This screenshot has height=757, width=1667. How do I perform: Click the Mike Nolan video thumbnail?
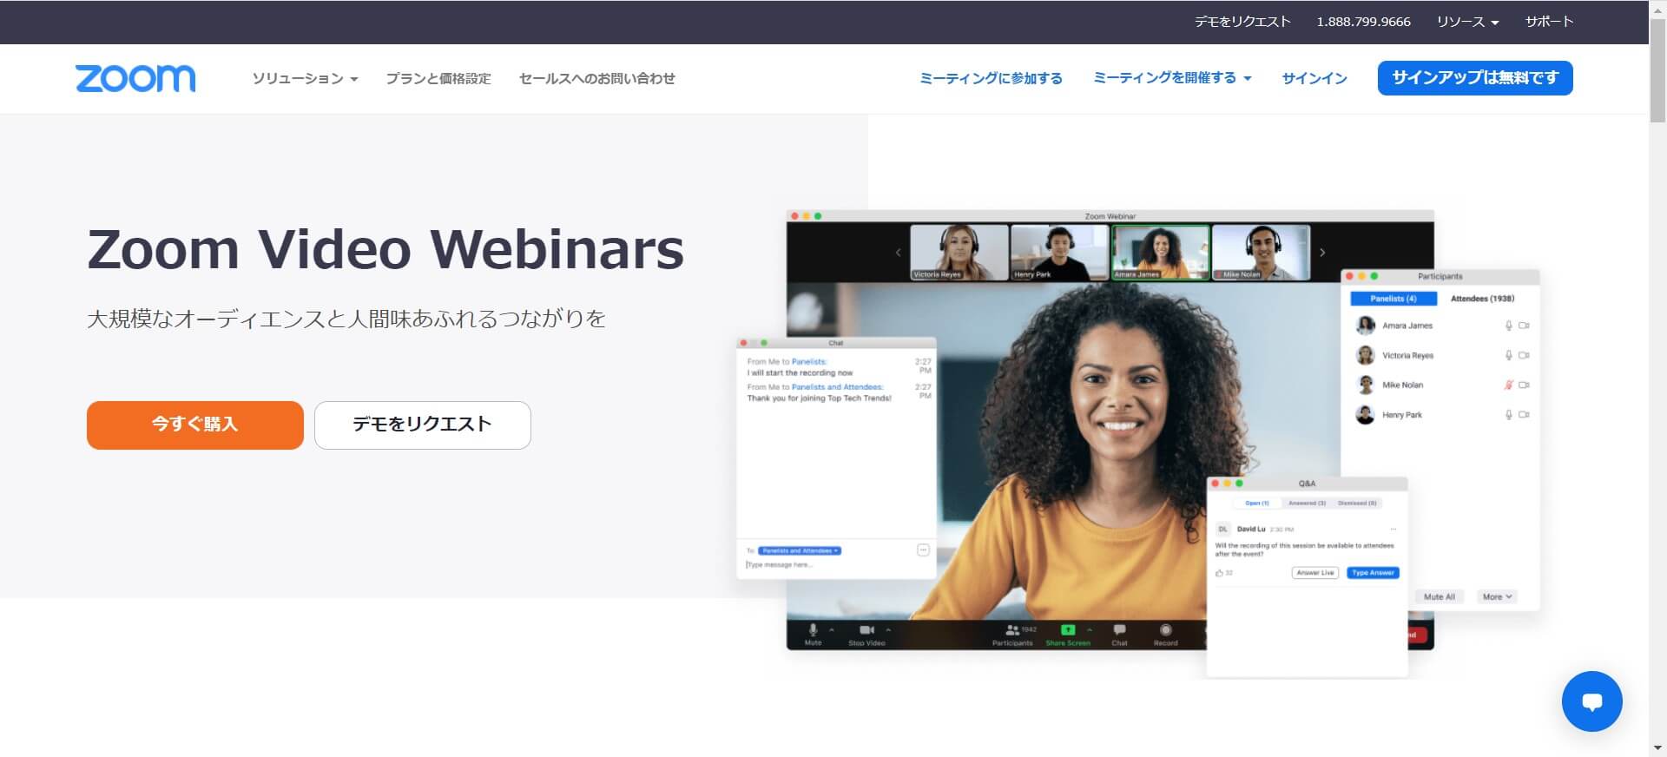(1261, 253)
